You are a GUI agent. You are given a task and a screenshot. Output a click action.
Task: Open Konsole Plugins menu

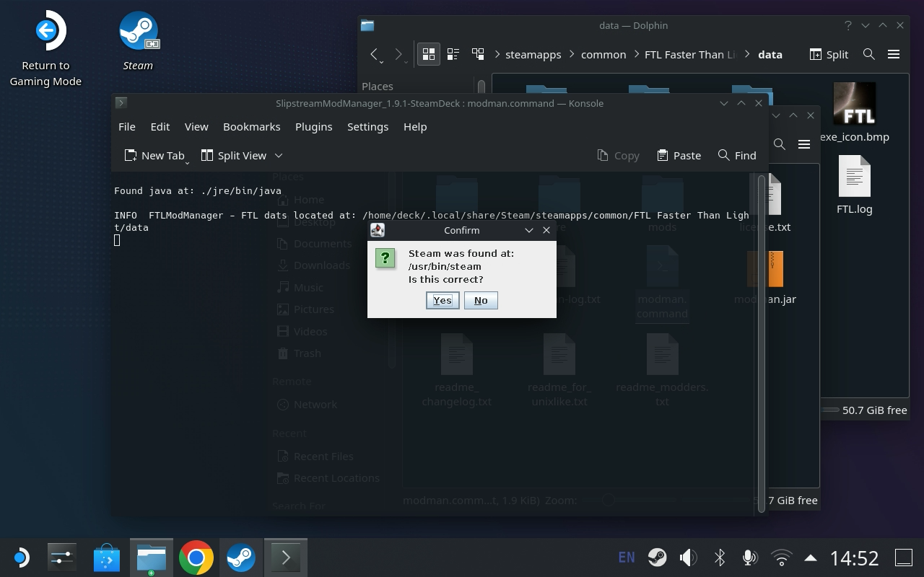point(313,126)
